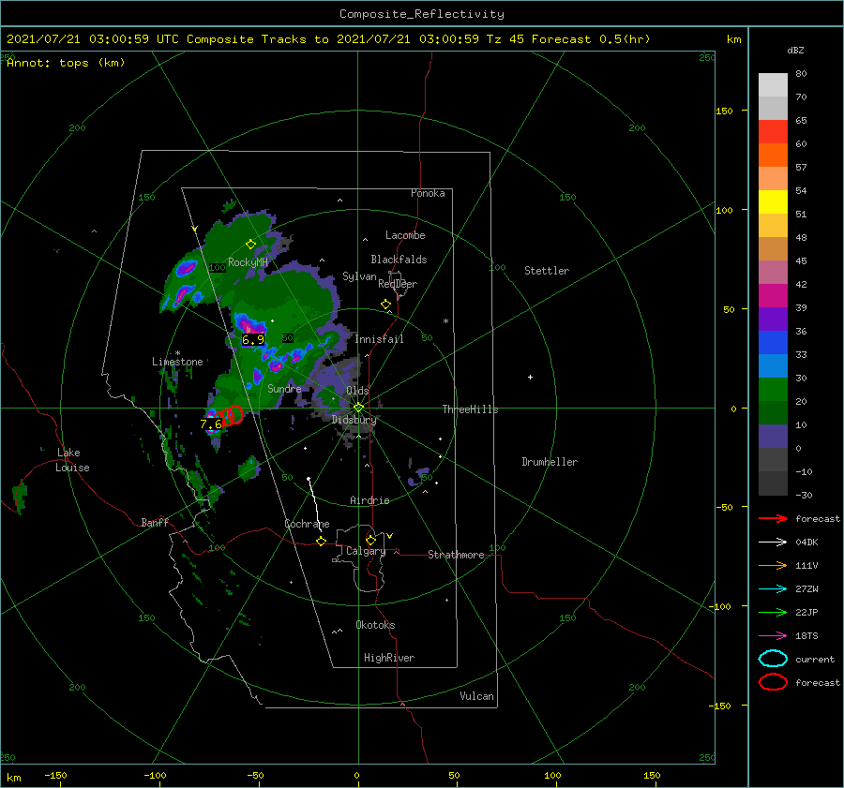
Task: Click the red forecast arrow legend icon
Action: pyautogui.click(x=773, y=518)
